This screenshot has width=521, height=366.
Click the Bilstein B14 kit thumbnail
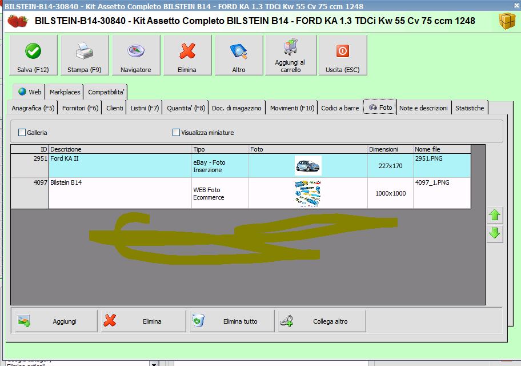coord(308,193)
